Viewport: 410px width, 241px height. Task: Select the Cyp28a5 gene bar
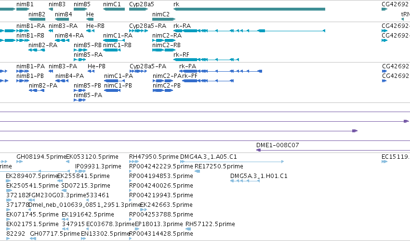[139, 9]
